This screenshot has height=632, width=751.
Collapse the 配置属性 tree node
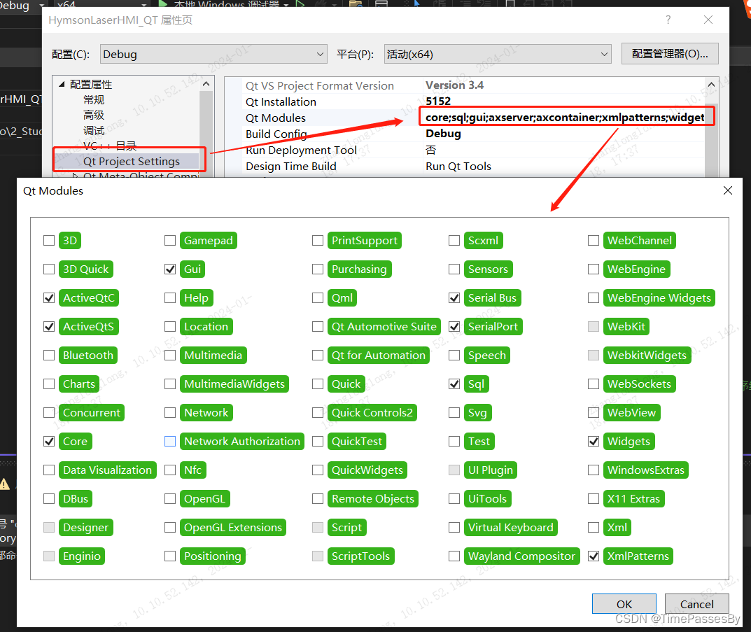pos(62,83)
